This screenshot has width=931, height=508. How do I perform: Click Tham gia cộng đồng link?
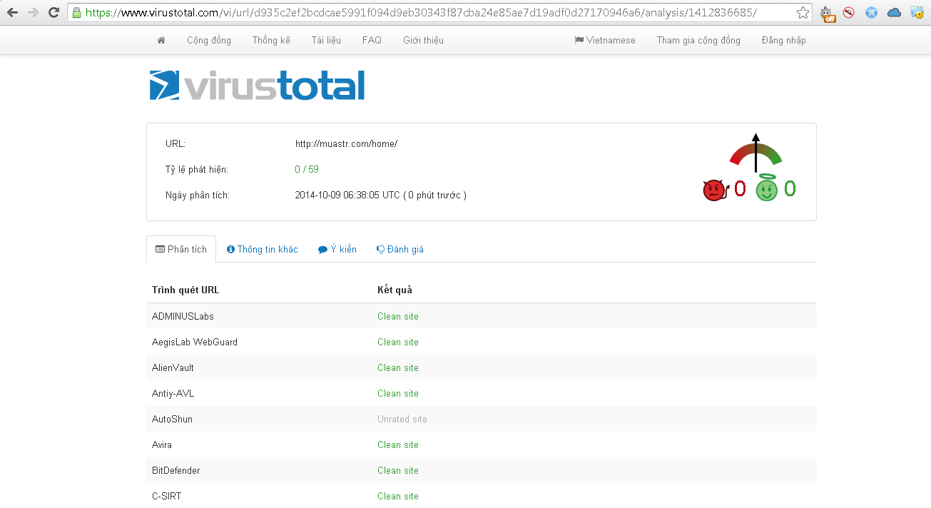698,40
